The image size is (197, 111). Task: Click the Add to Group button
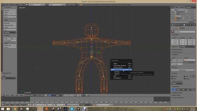[x=182, y=70]
